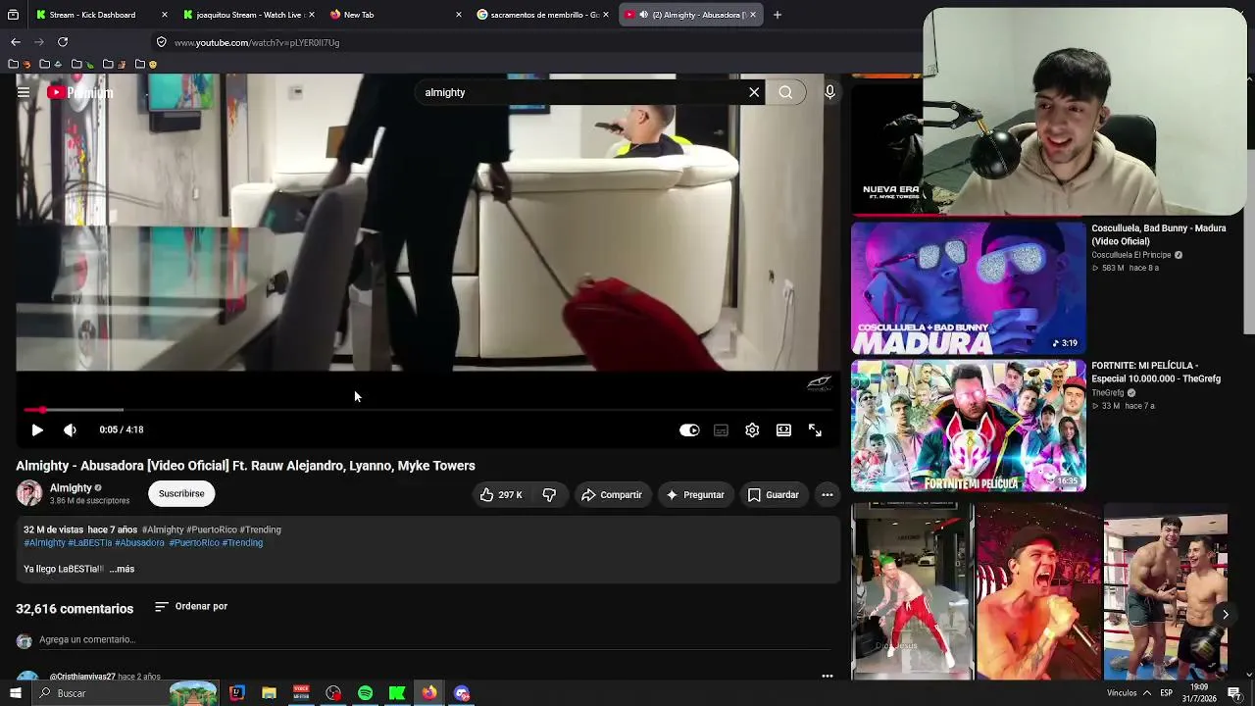Open the TheGrefg channel link
Viewport: 1255px width, 706px height.
pos(1108,393)
